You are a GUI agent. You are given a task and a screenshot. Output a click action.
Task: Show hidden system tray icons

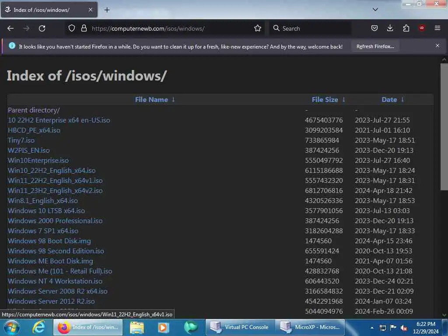(x=372, y=328)
